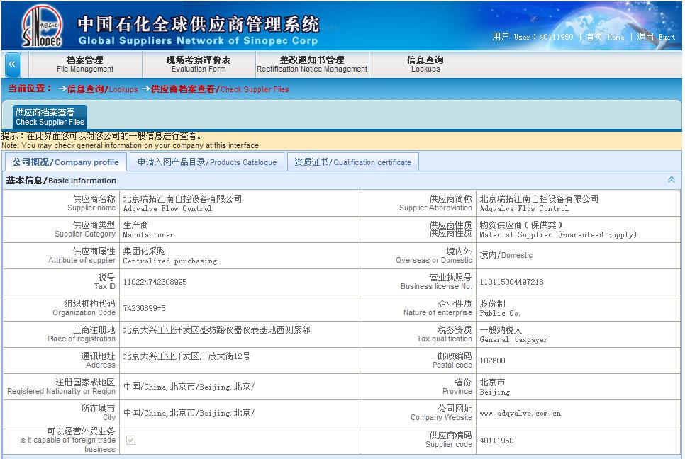Select the Tax ID value 110224742308995
685x459 pixels.
[155, 282]
